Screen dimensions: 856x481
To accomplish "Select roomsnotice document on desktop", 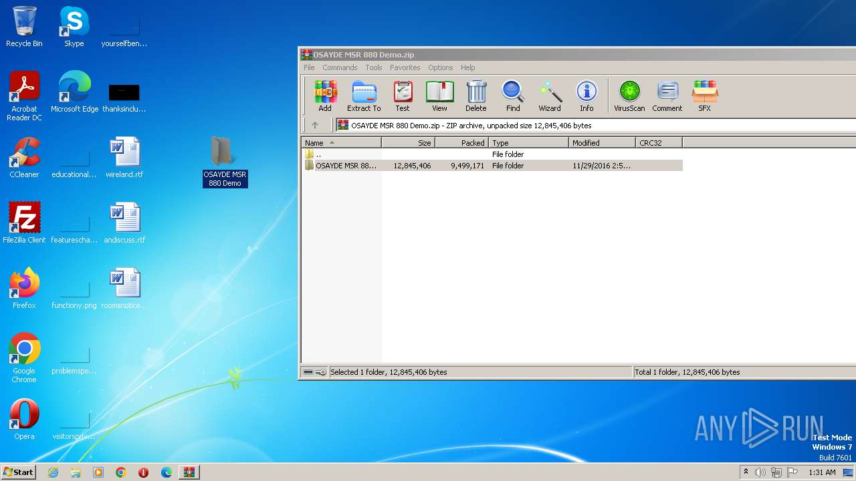I will pyautogui.click(x=124, y=289).
